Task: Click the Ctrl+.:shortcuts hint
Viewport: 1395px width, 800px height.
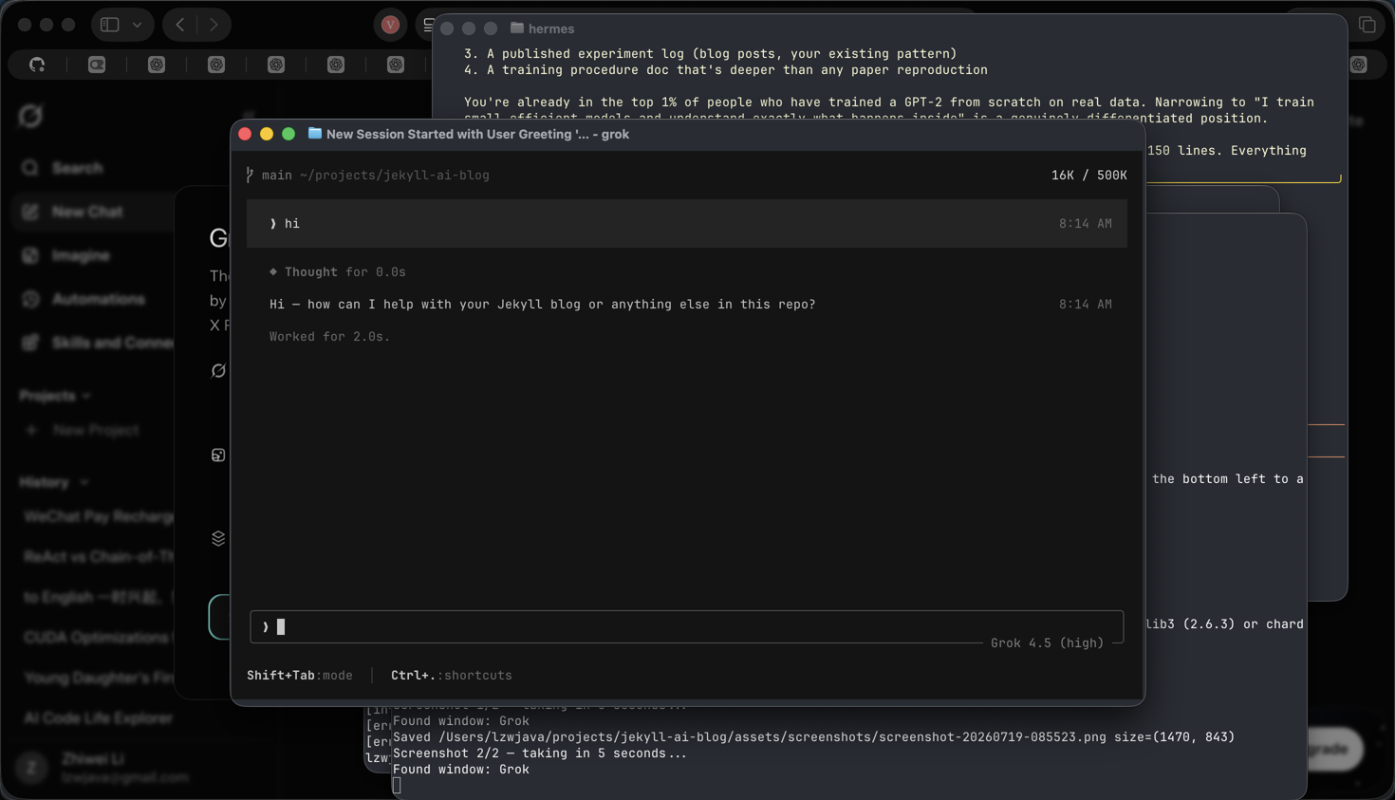Action: click(x=452, y=676)
